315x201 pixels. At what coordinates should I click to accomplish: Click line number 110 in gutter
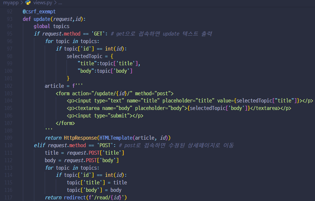[x=8, y=145]
